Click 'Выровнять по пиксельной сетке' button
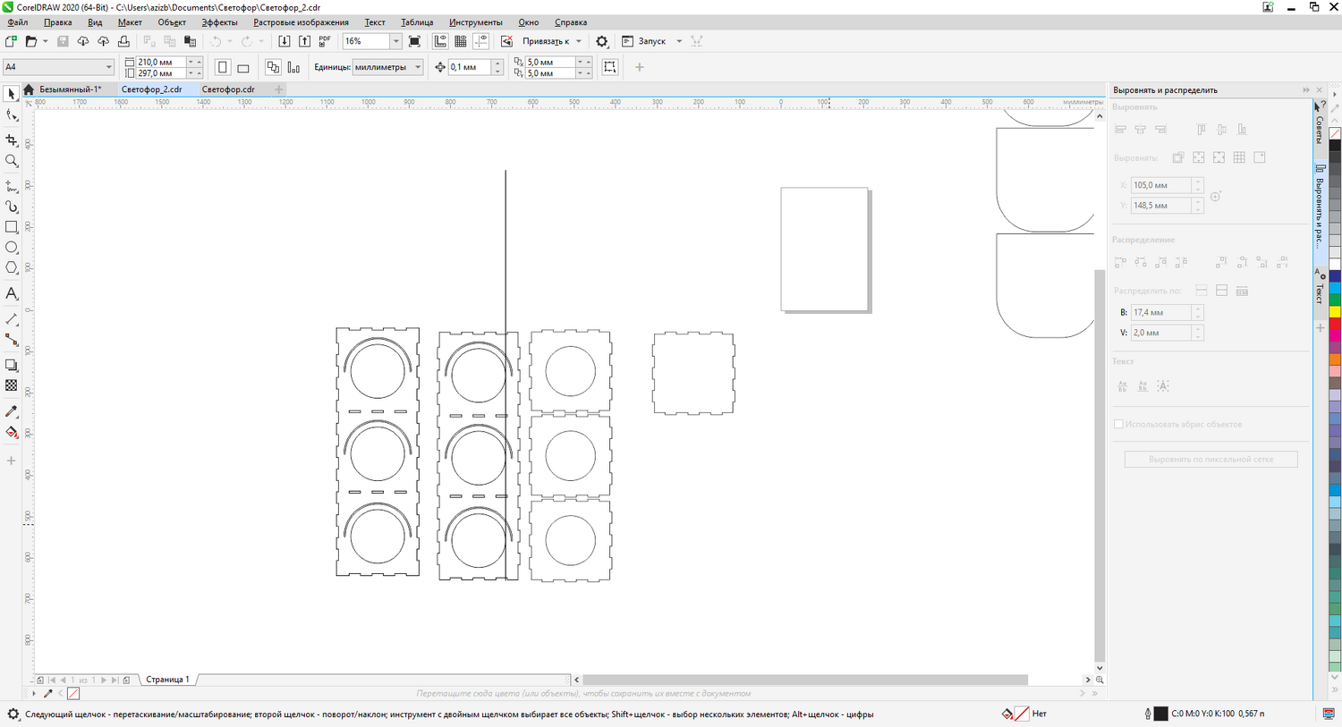Screen dimensions: 1342x727 pyautogui.click(x=1210, y=459)
